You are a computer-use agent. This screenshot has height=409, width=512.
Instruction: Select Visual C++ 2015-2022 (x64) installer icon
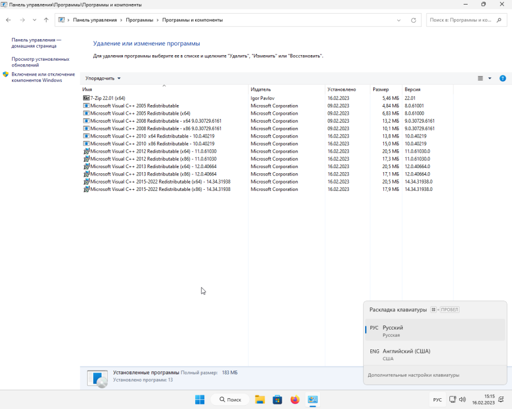[x=86, y=181]
